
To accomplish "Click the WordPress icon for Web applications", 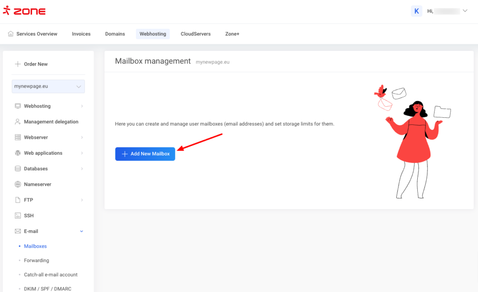I will pos(18,153).
